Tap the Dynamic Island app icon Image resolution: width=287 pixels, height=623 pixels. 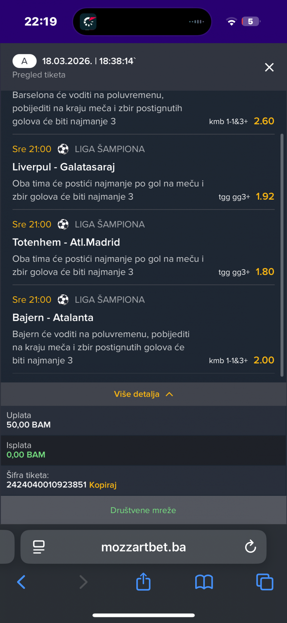(88, 22)
